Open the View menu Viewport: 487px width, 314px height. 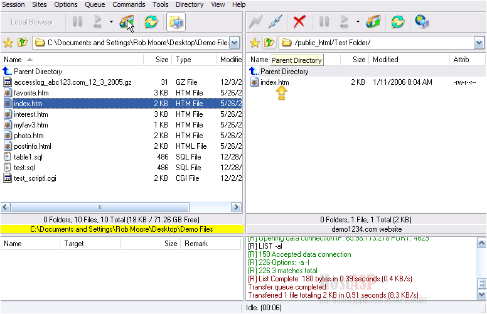218,4
